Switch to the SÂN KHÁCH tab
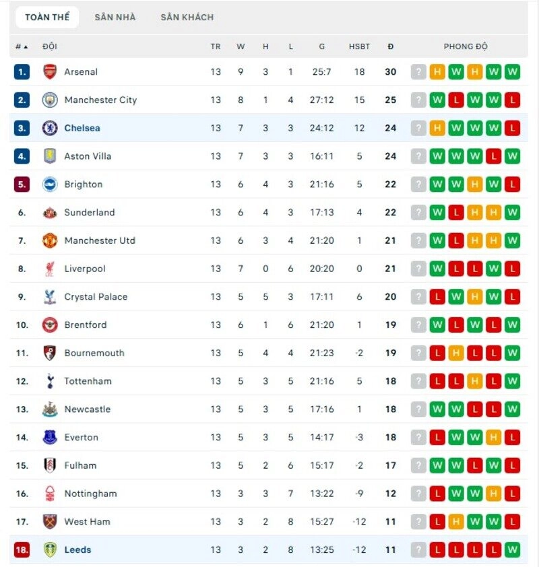Image resolution: width=539 pixels, height=567 pixels. (x=185, y=17)
